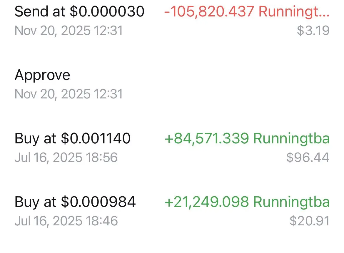This screenshot has height=253, width=344.
Task: Tap the -105,820.437 Runningt... amount
Action: click(247, 11)
